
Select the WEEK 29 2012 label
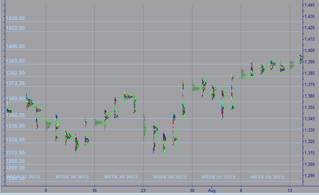[x=121, y=177]
